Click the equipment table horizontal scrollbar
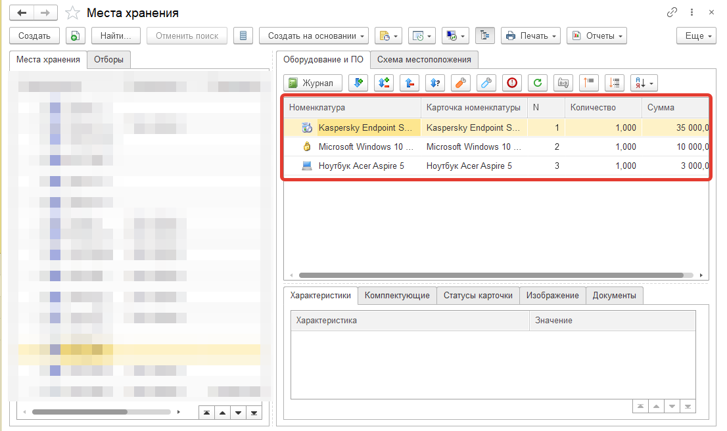The height and width of the screenshot is (431, 727). [495, 275]
